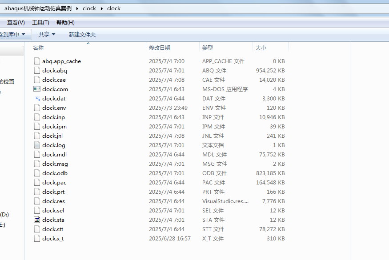The width and height of the screenshot is (389, 260).
Task: Click the clock.mdl file icon
Action: pyautogui.click(x=37, y=154)
